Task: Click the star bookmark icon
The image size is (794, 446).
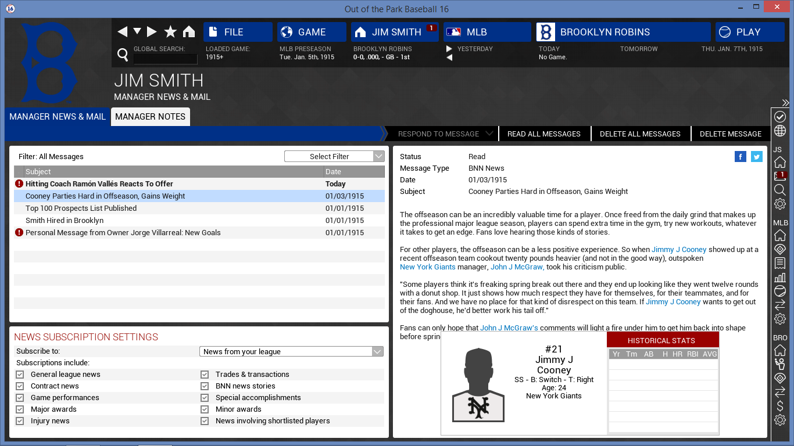Action: coord(170,32)
